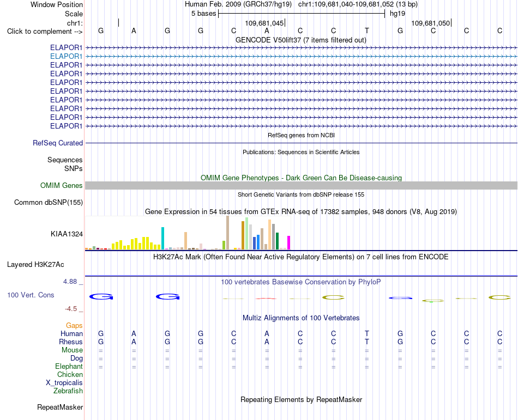Click the Mouse species label
518x420 pixels.
(x=72, y=350)
